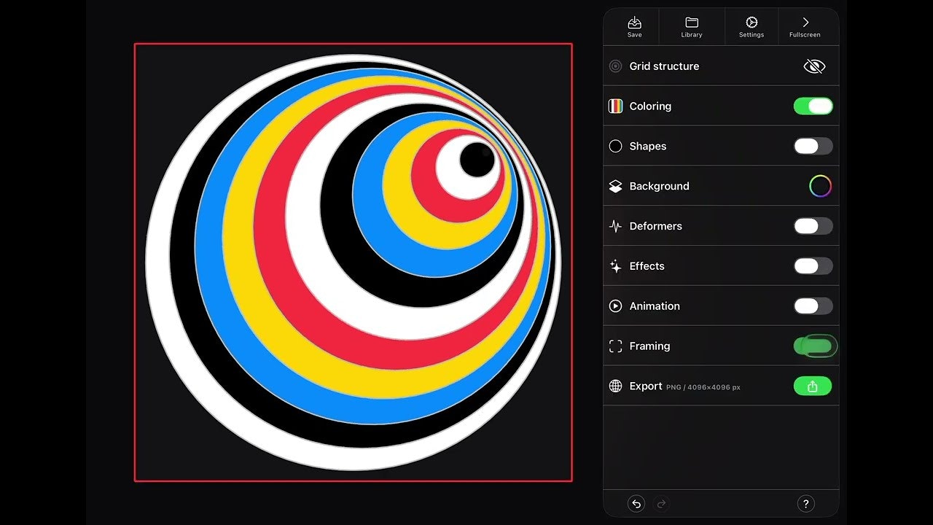Expand the Background section
The image size is (933, 525).
(658, 186)
